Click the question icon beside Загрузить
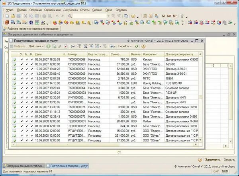This screenshot has height=176, width=239. (200, 160)
